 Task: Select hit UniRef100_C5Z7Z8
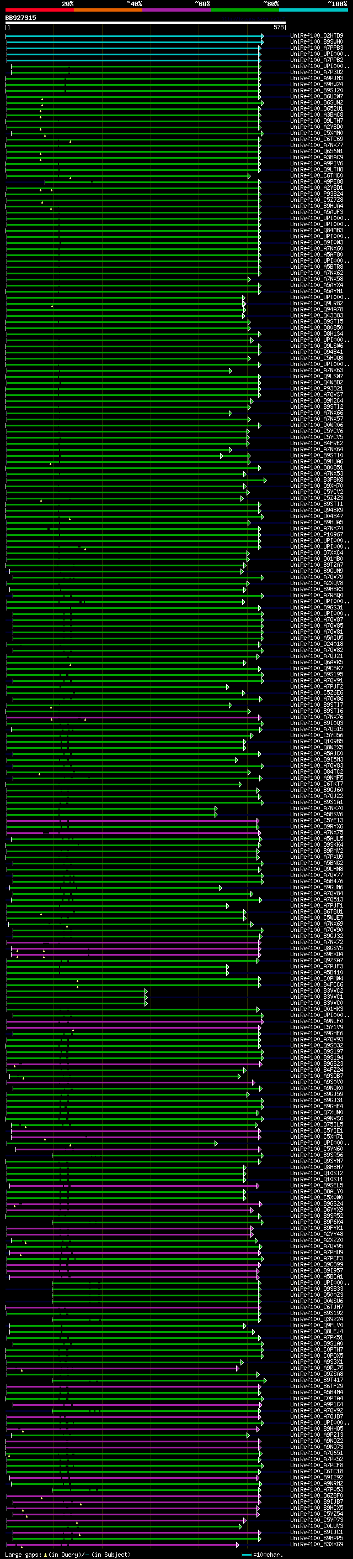317,200
